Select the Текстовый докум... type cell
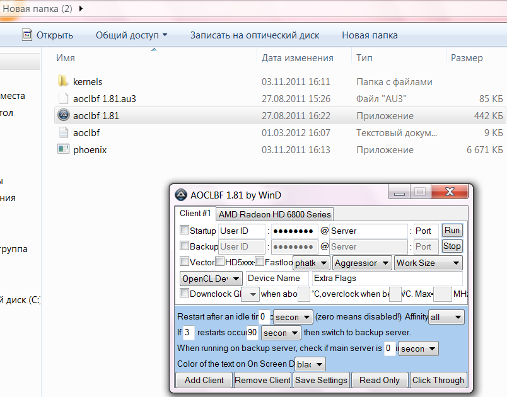The image size is (507, 397). 397,133
